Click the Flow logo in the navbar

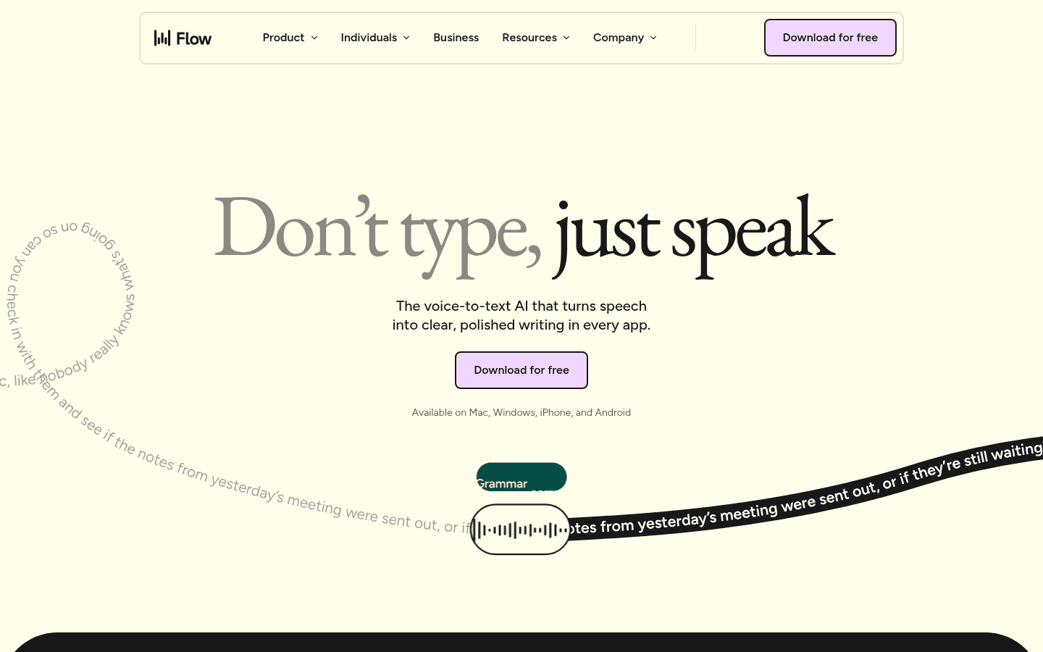coord(183,38)
